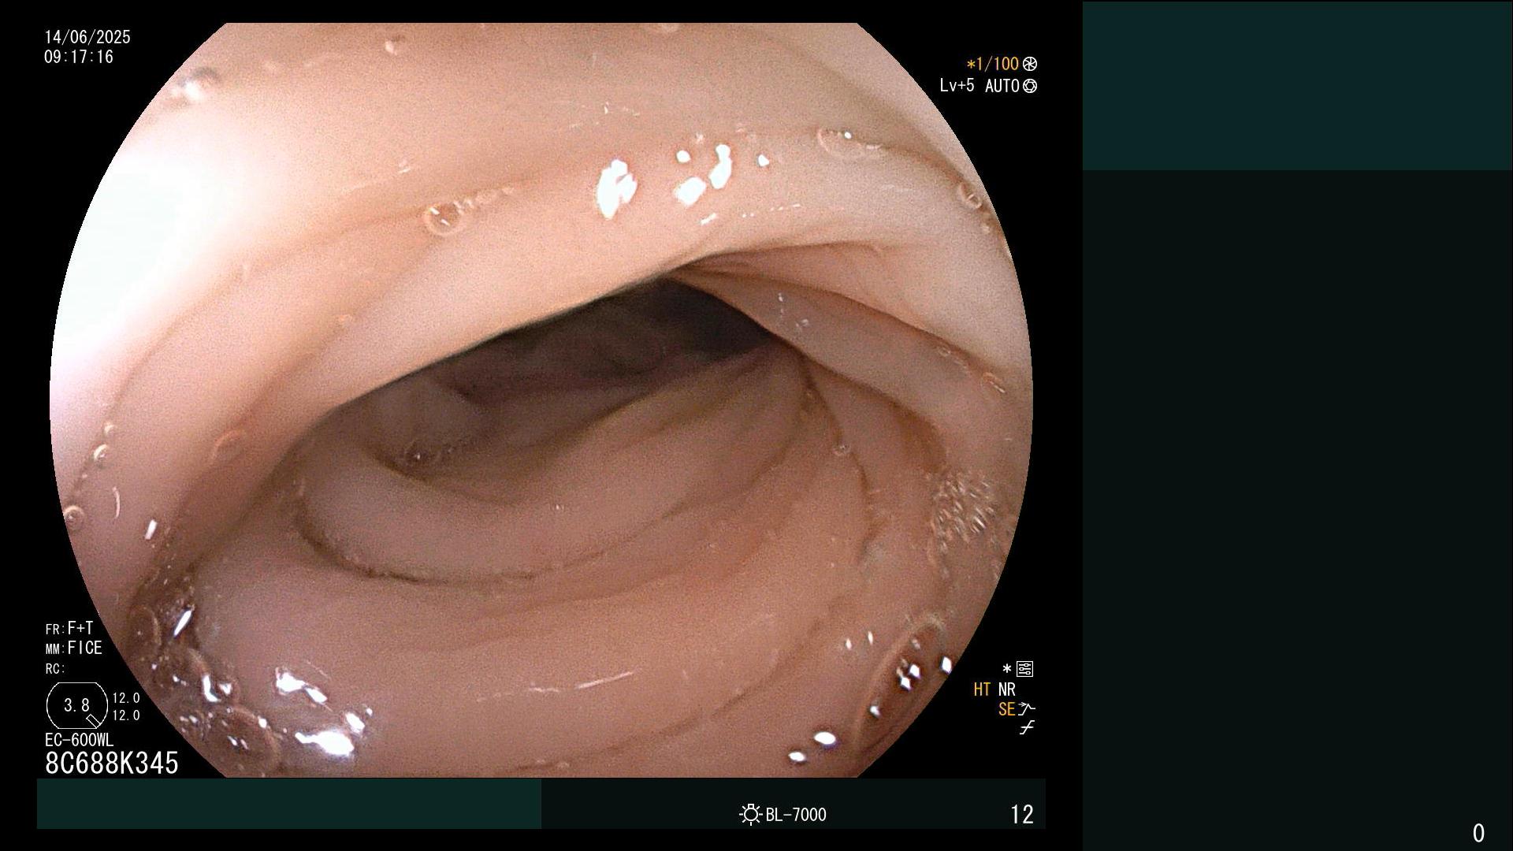Click the lower curve icon under SE
This screenshot has height=851, width=1513.
pyautogui.click(x=1027, y=728)
